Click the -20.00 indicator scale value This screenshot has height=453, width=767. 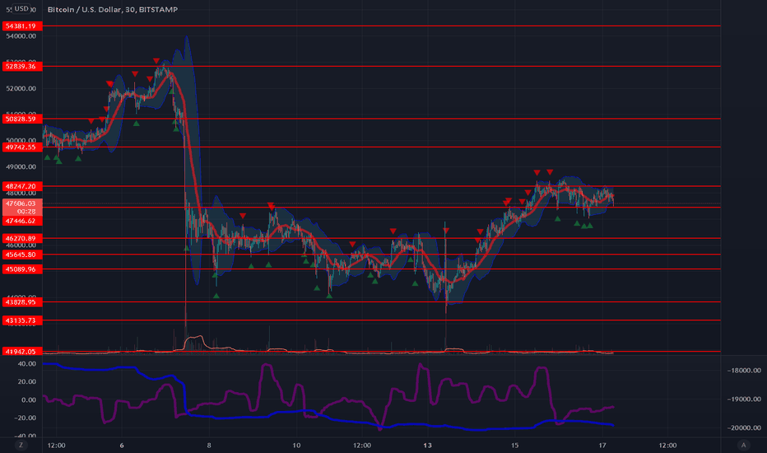click(26, 418)
